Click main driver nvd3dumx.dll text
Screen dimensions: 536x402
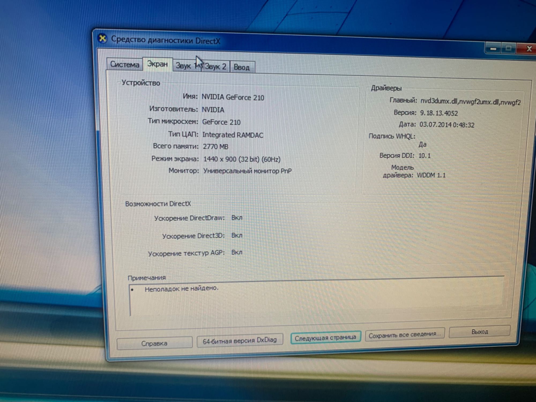(470, 102)
